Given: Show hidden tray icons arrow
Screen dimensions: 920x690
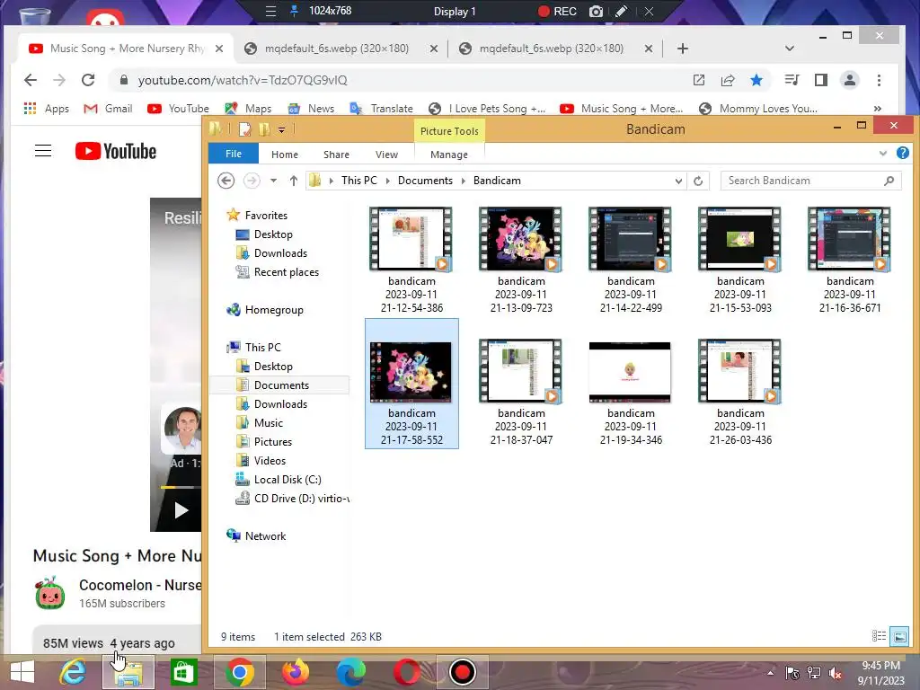Looking at the screenshot, I should (x=770, y=673).
